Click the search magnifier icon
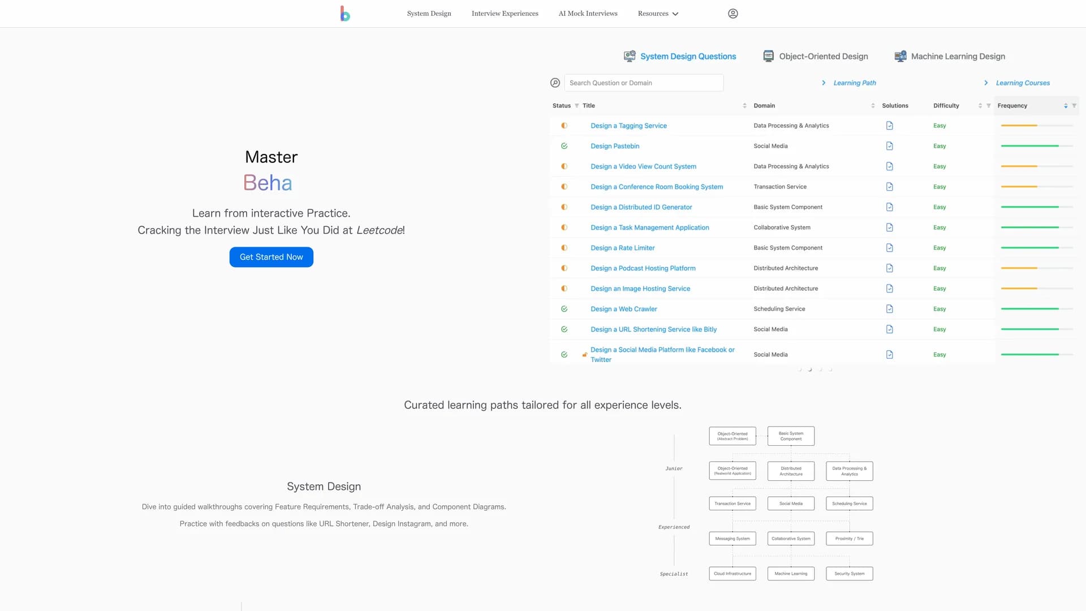 click(x=555, y=83)
